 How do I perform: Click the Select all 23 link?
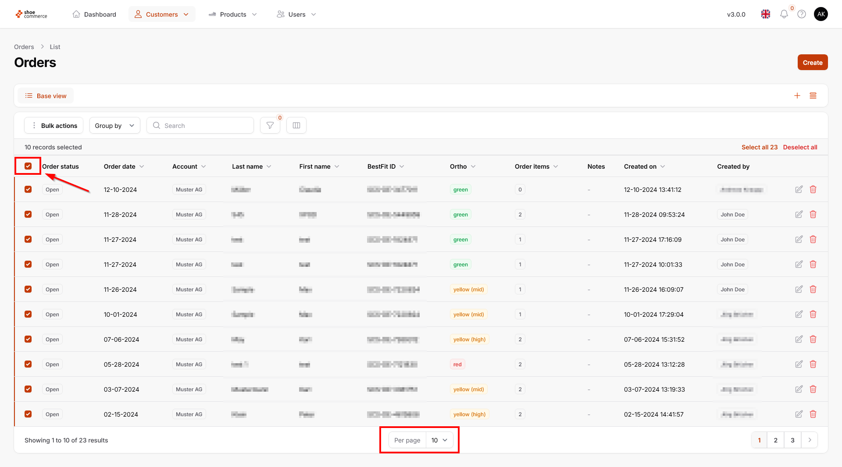tap(759, 148)
